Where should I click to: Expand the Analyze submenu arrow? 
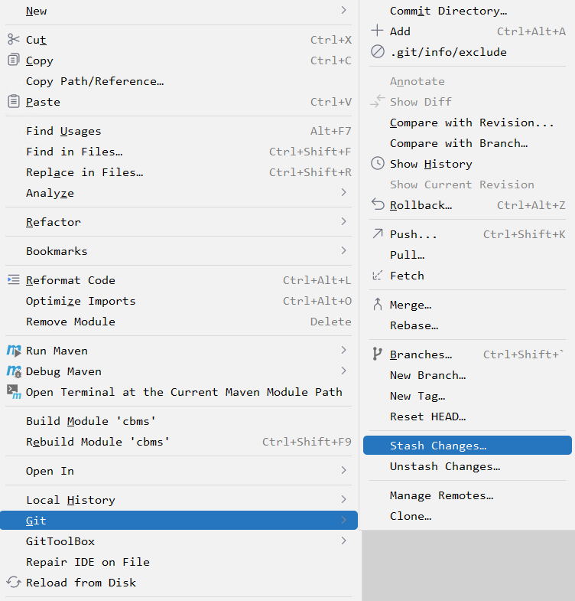[344, 192]
